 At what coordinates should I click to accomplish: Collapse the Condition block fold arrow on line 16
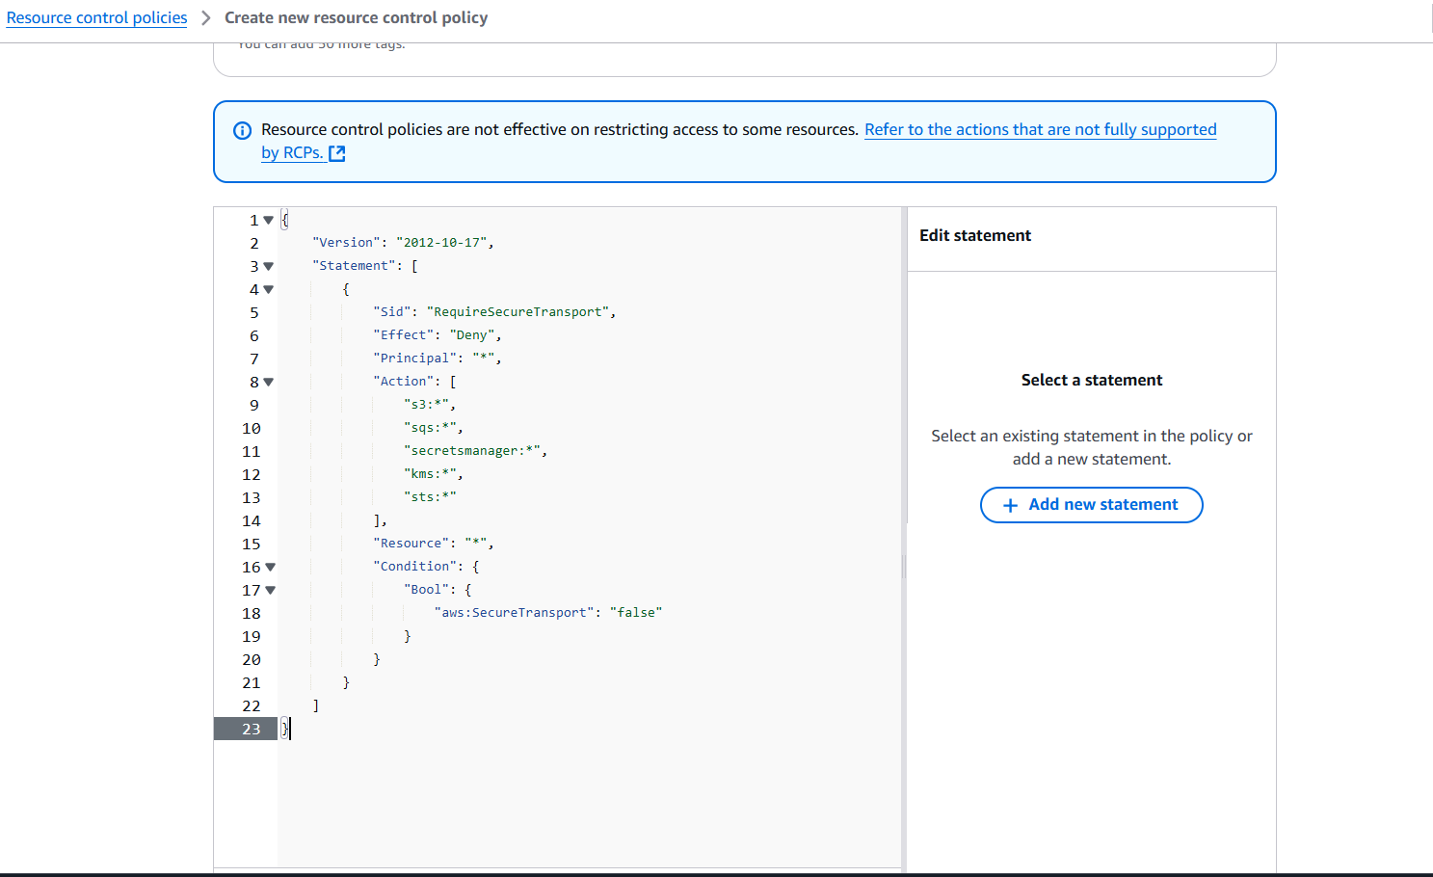point(271,568)
